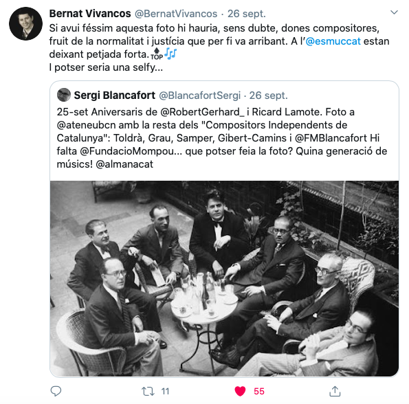
Task: Click the Bernat Vivancos display name
Action: click(x=90, y=14)
